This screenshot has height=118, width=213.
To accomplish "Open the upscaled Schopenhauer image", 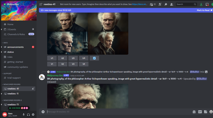I will [88, 96].
